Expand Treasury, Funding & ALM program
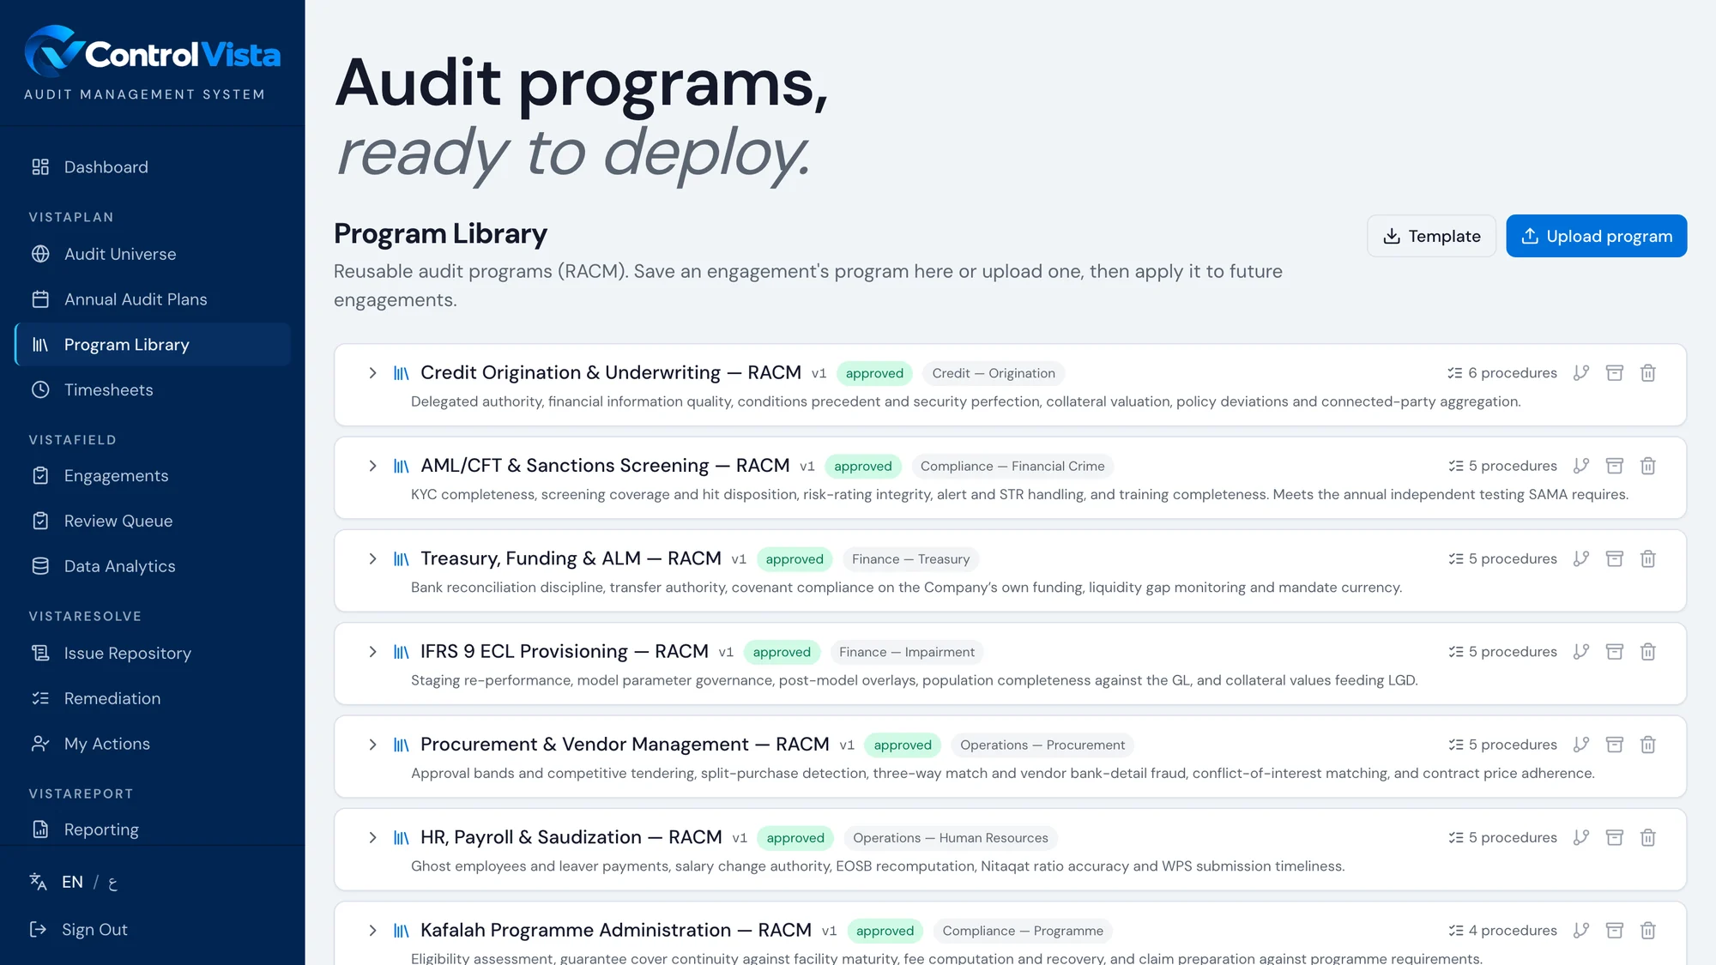 coord(372,559)
